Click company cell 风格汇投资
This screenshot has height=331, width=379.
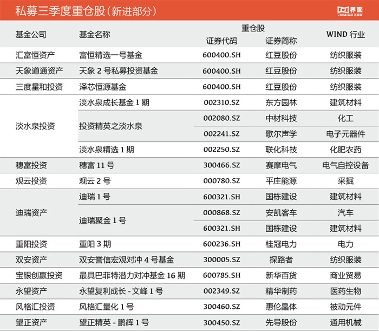[x=35, y=307]
